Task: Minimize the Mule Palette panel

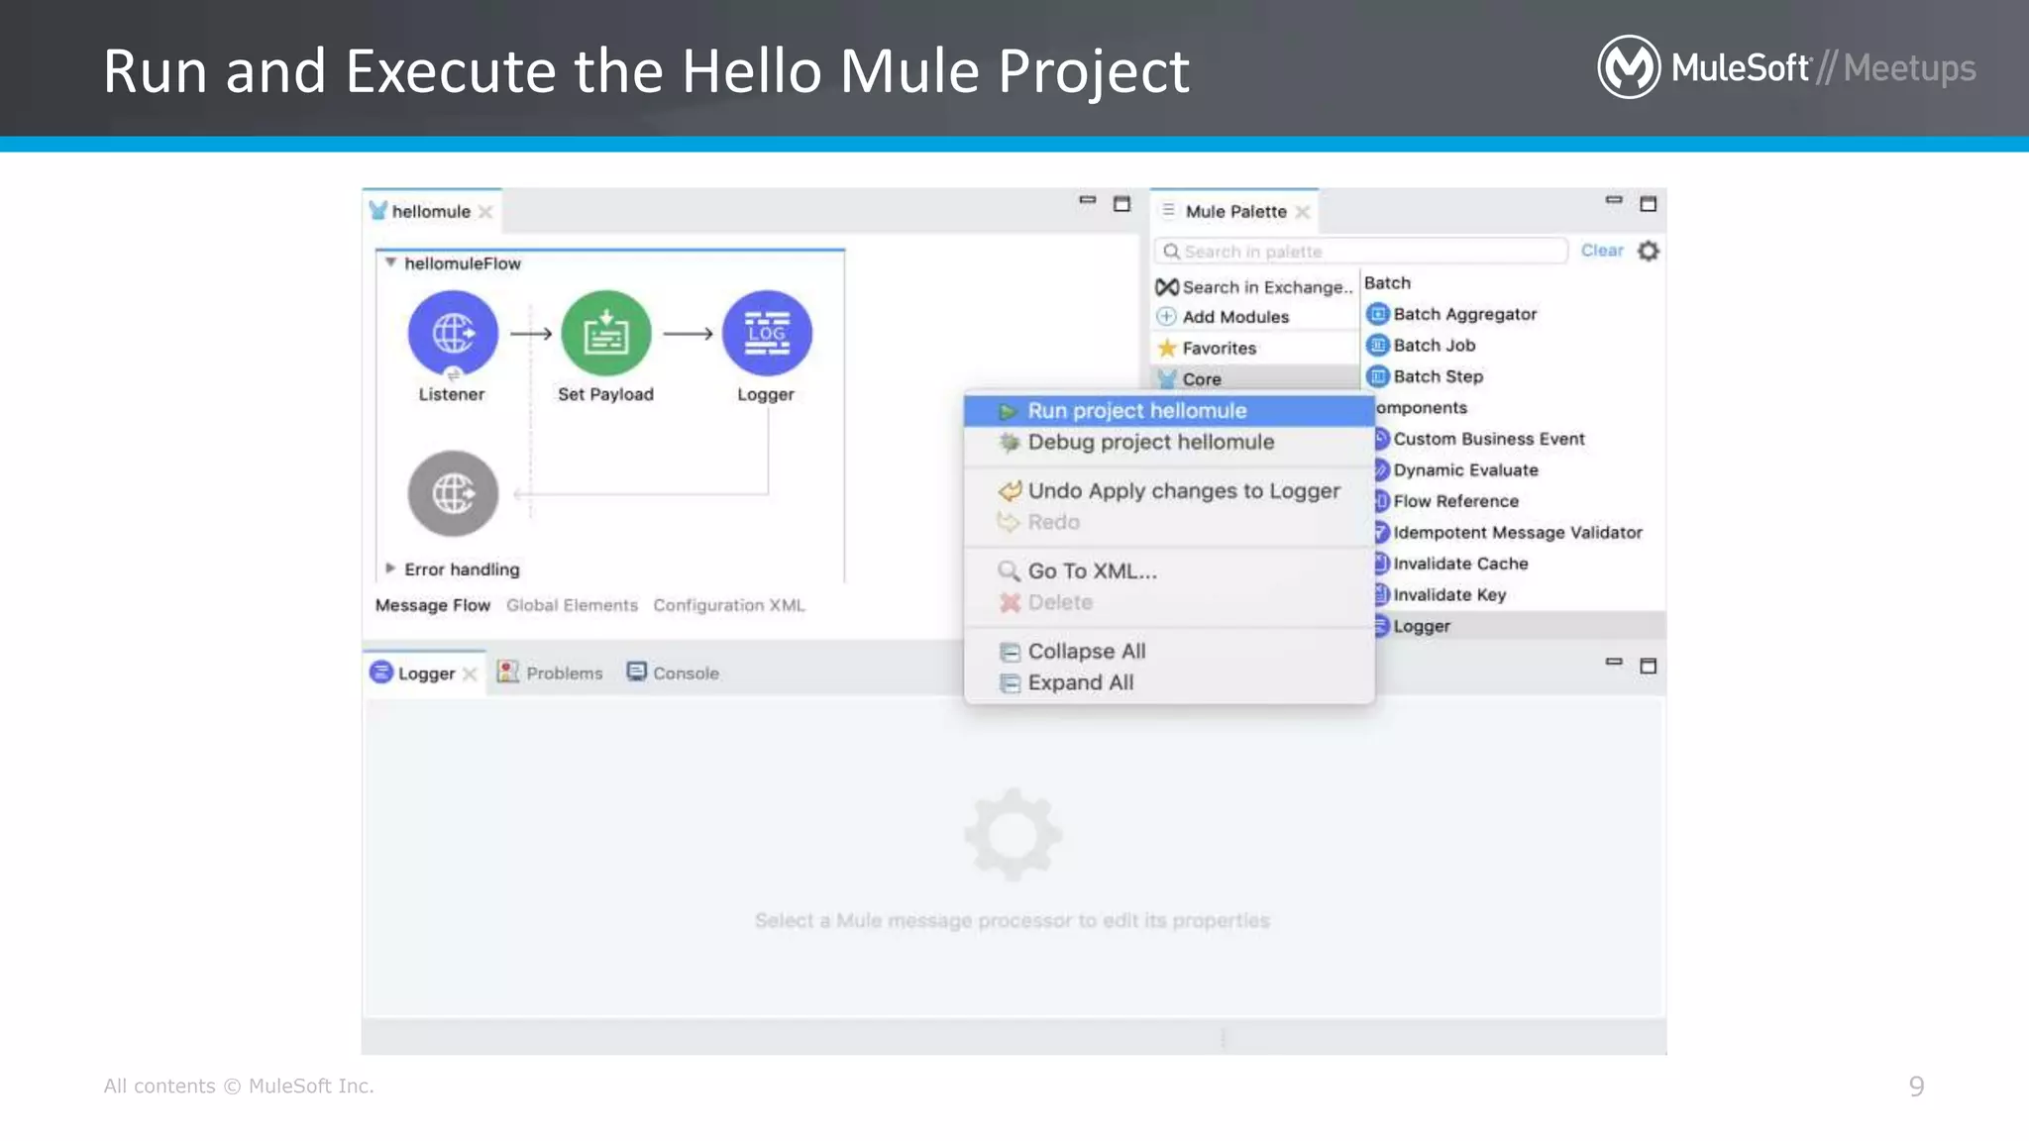Action: [1614, 201]
